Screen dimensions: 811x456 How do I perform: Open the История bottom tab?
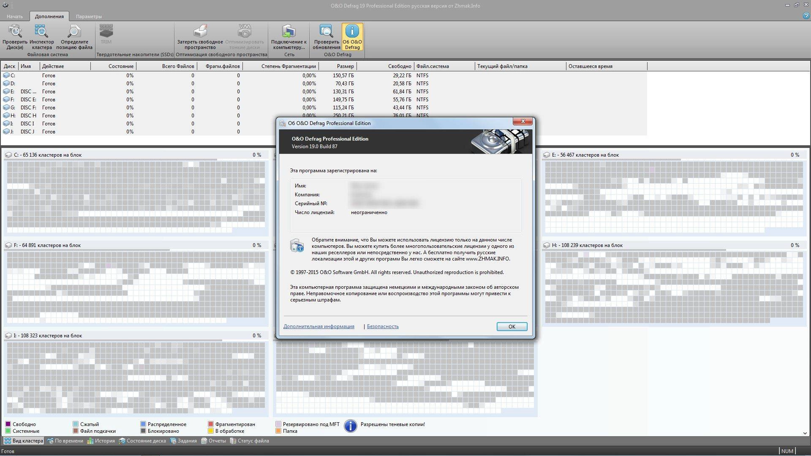[101, 441]
